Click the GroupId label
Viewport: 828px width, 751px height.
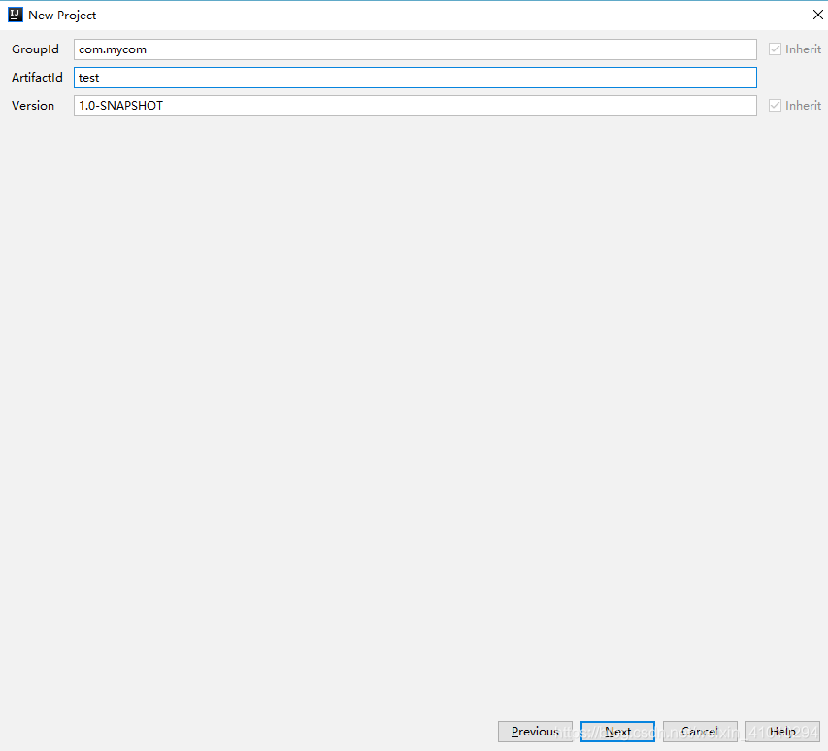[x=35, y=49]
